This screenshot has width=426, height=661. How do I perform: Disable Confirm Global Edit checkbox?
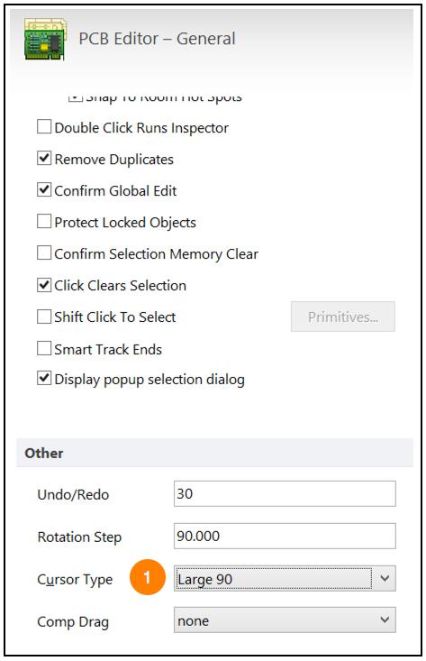(x=44, y=189)
